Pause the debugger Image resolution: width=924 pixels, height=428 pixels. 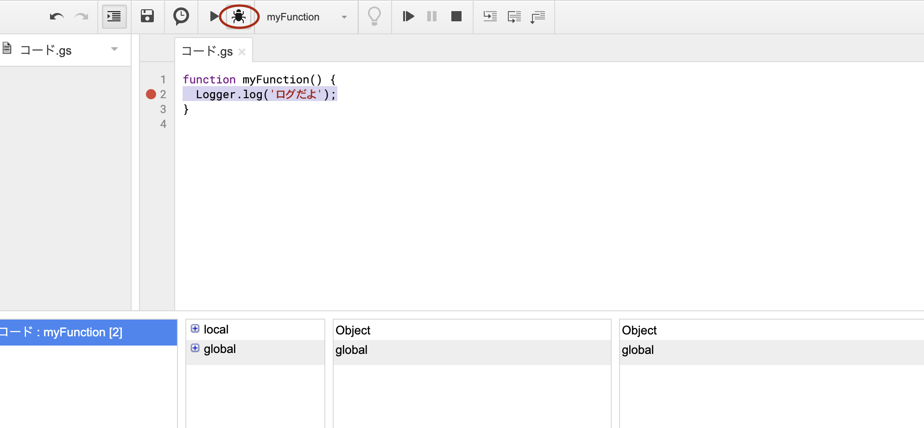point(432,17)
